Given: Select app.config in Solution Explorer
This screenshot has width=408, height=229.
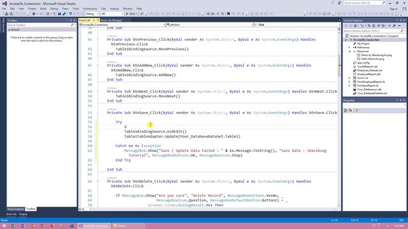Looking at the screenshot, I should 363,63.
